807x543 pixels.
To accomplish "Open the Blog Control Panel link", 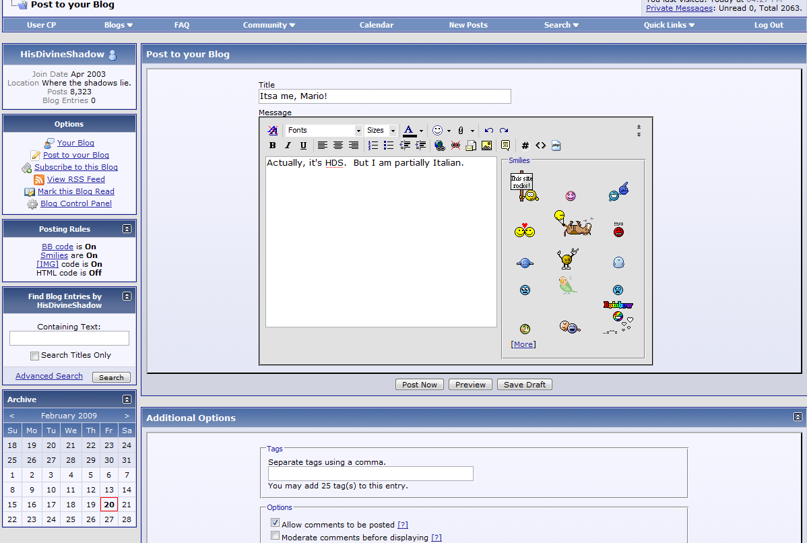I will pos(76,203).
